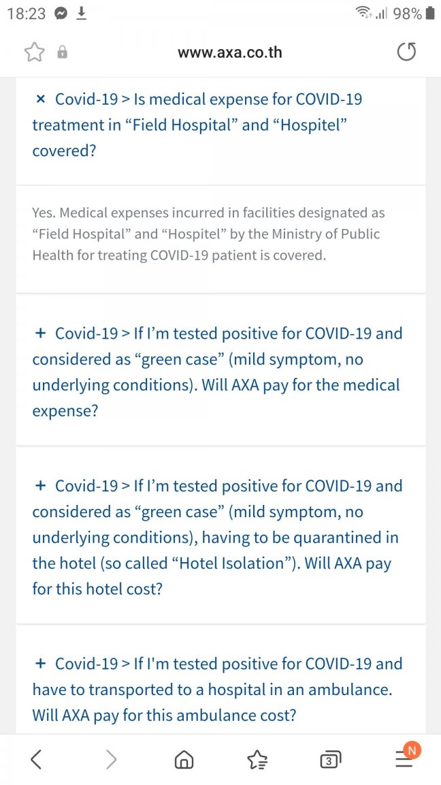441x785 pixels.
Task: Bookmark page with the star icon
Action: 33,52
